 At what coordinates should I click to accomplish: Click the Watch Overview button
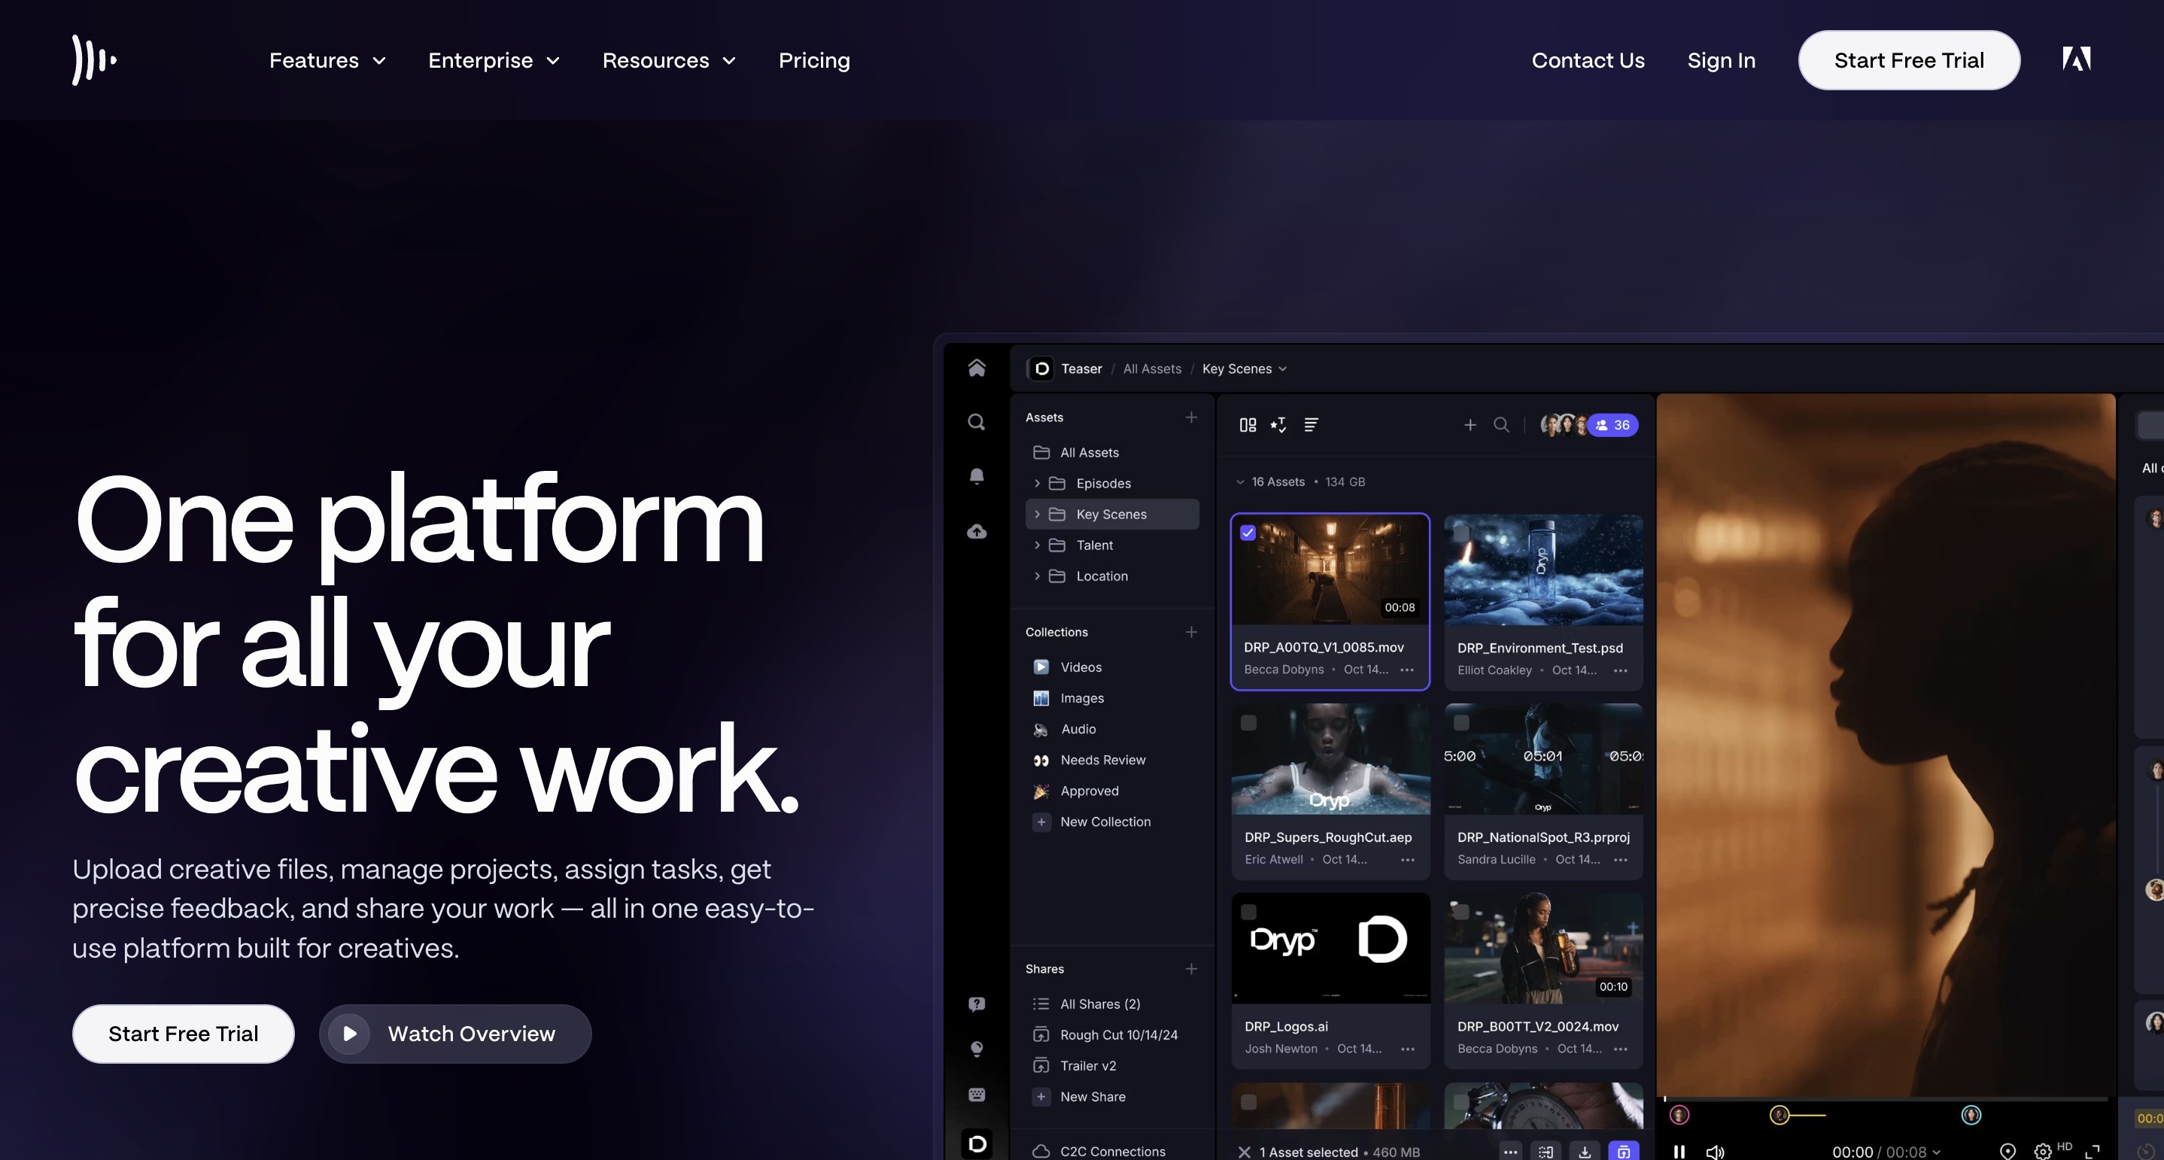(x=455, y=1034)
